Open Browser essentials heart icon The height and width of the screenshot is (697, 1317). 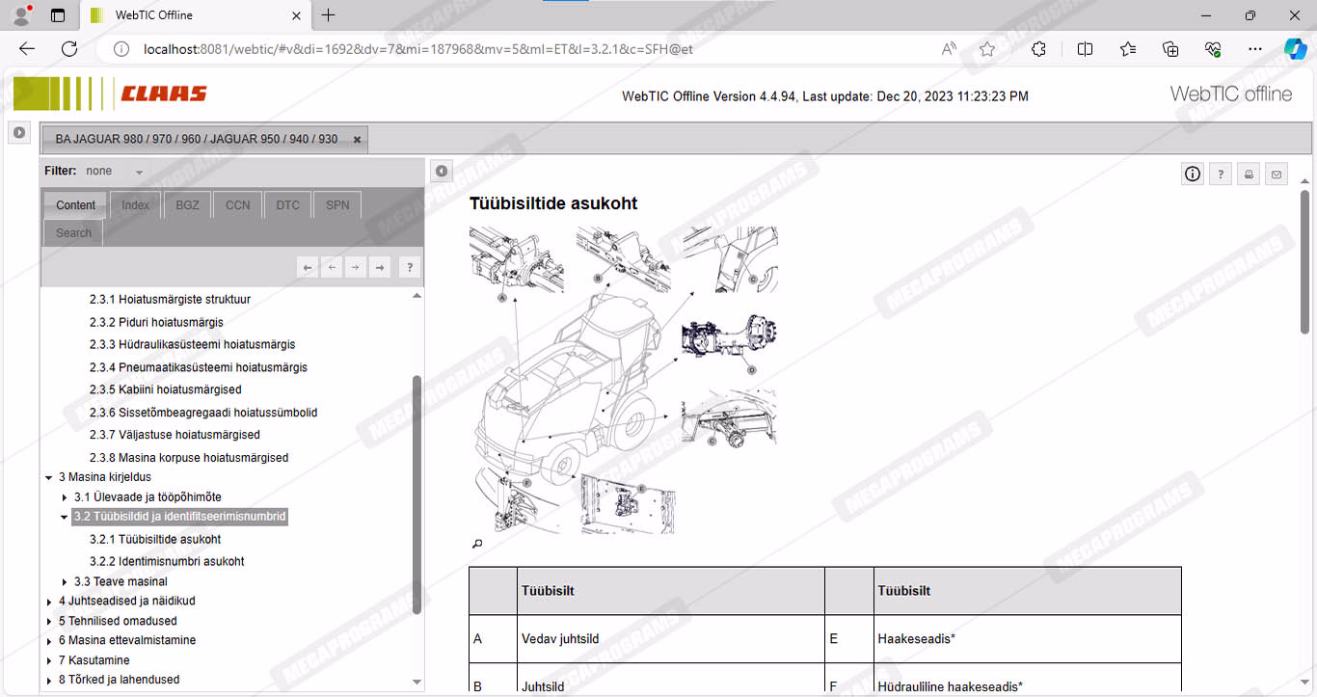(x=1213, y=49)
